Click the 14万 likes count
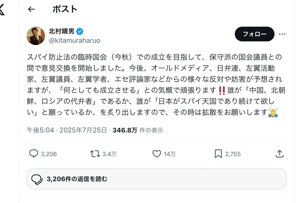Viewport: 303px width, 203px height. (x=169, y=154)
